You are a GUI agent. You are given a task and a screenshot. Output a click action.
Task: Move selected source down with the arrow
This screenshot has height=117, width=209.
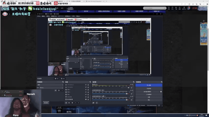coord(78,103)
